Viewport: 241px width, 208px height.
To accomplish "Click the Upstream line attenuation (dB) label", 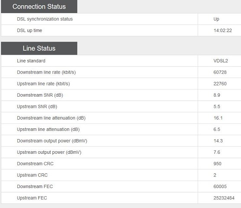I will click(x=48, y=129).
